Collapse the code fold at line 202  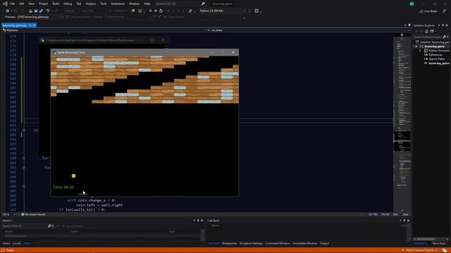pos(24,167)
